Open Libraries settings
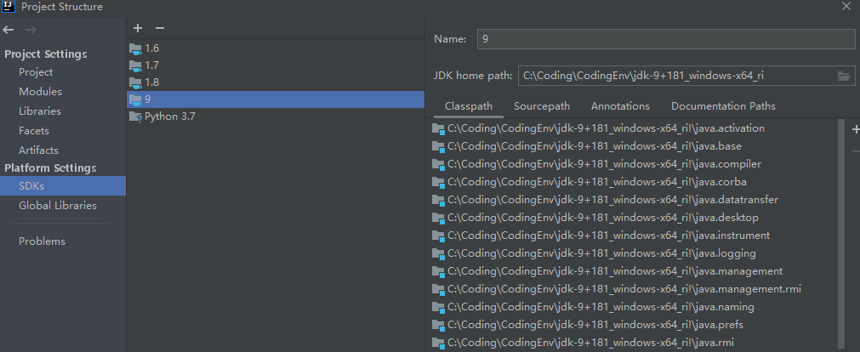This screenshot has width=860, height=352. click(x=39, y=111)
